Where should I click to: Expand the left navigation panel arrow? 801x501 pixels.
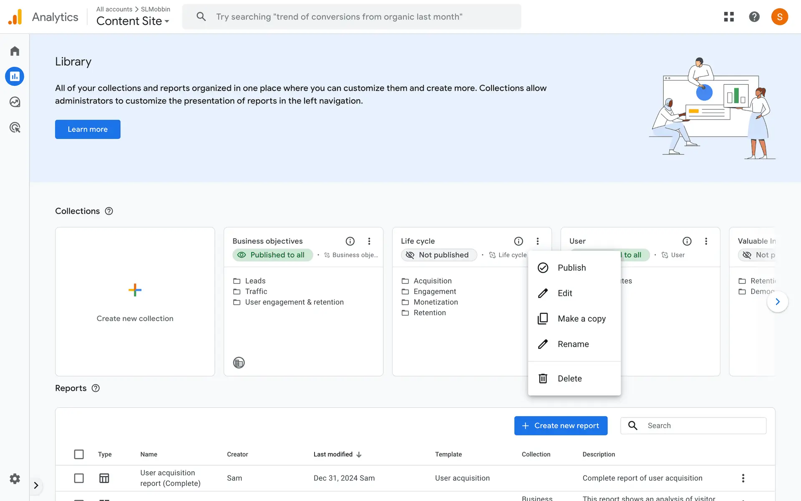(36, 485)
